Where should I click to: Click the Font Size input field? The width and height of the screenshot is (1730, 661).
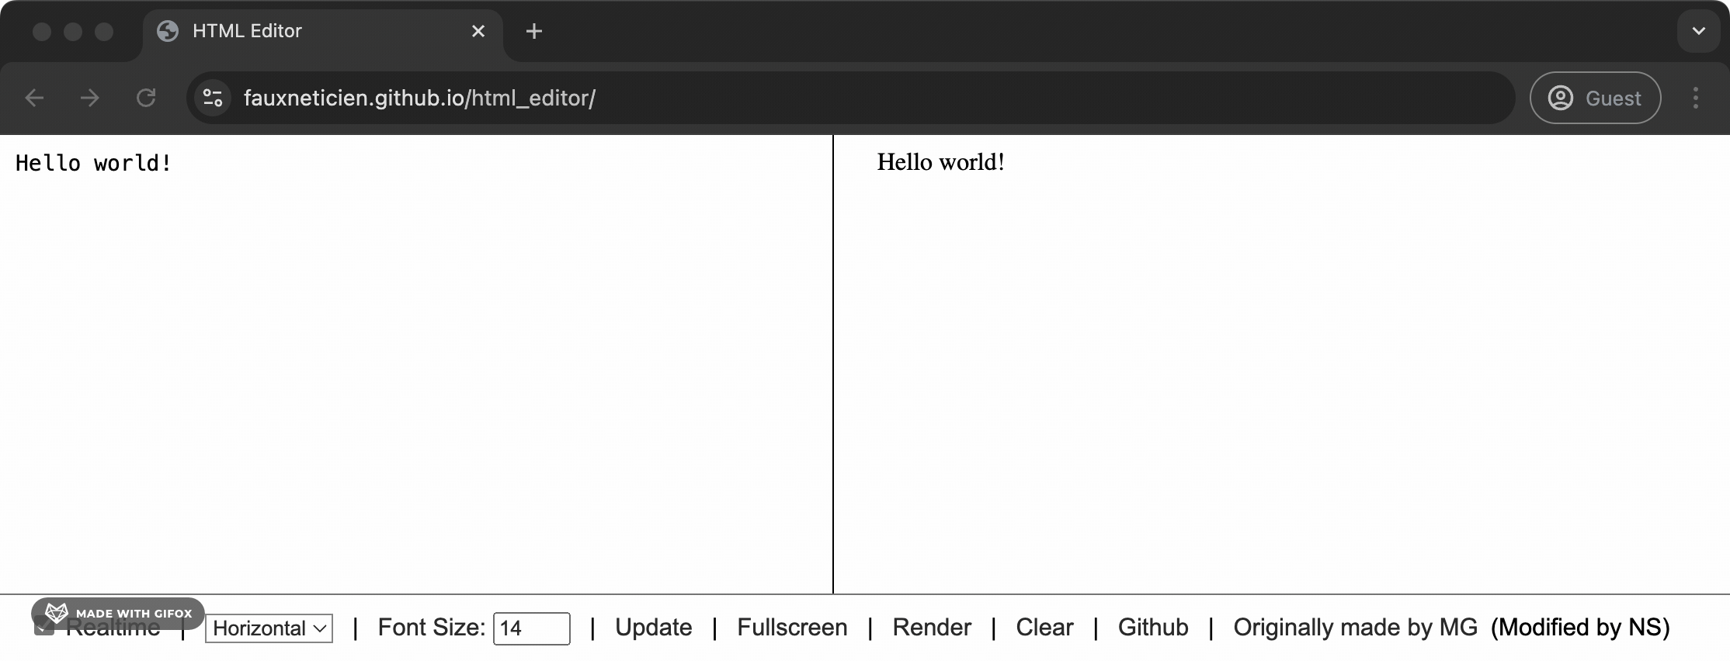(x=532, y=628)
